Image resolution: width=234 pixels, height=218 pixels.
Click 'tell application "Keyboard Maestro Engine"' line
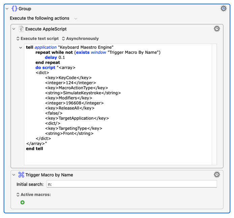pyautogui.click(x=70, y=47)
